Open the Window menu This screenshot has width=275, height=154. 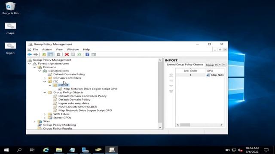[73, 50]
